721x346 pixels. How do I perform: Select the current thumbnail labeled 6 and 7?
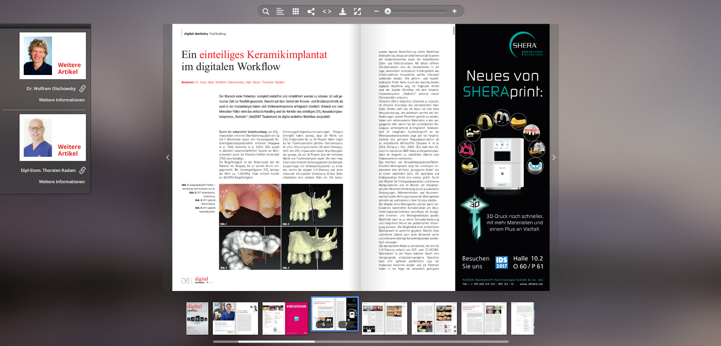tap(335, 314)
